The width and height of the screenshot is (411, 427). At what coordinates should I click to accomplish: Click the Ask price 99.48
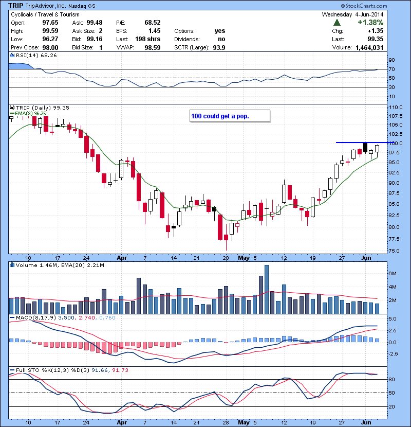95,23
